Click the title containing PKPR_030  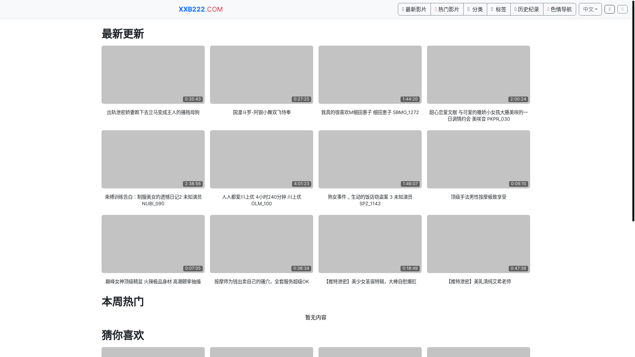[479, 116]
